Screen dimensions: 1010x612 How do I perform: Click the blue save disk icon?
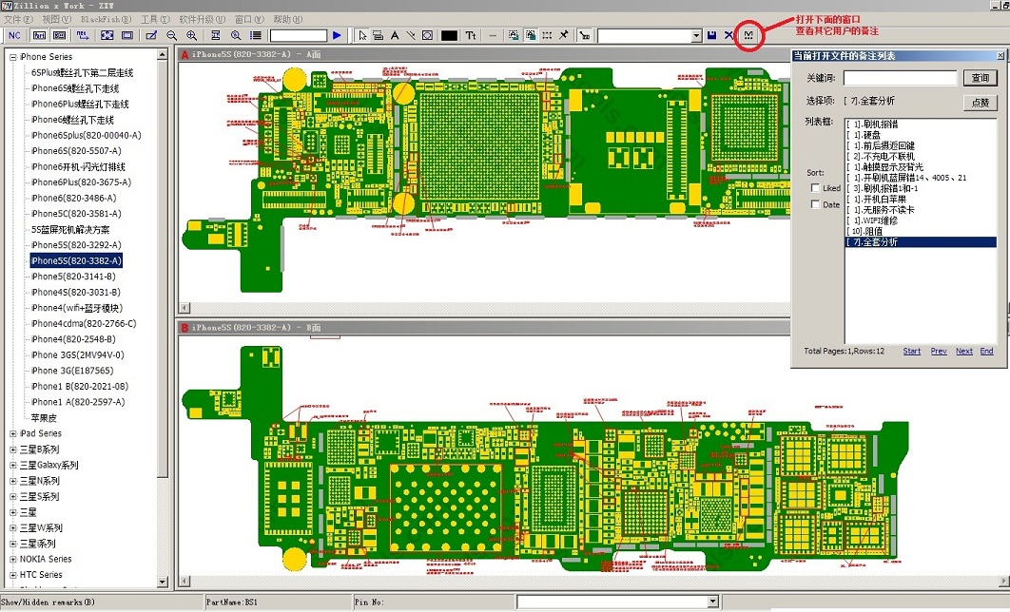(x=711, y=35)
